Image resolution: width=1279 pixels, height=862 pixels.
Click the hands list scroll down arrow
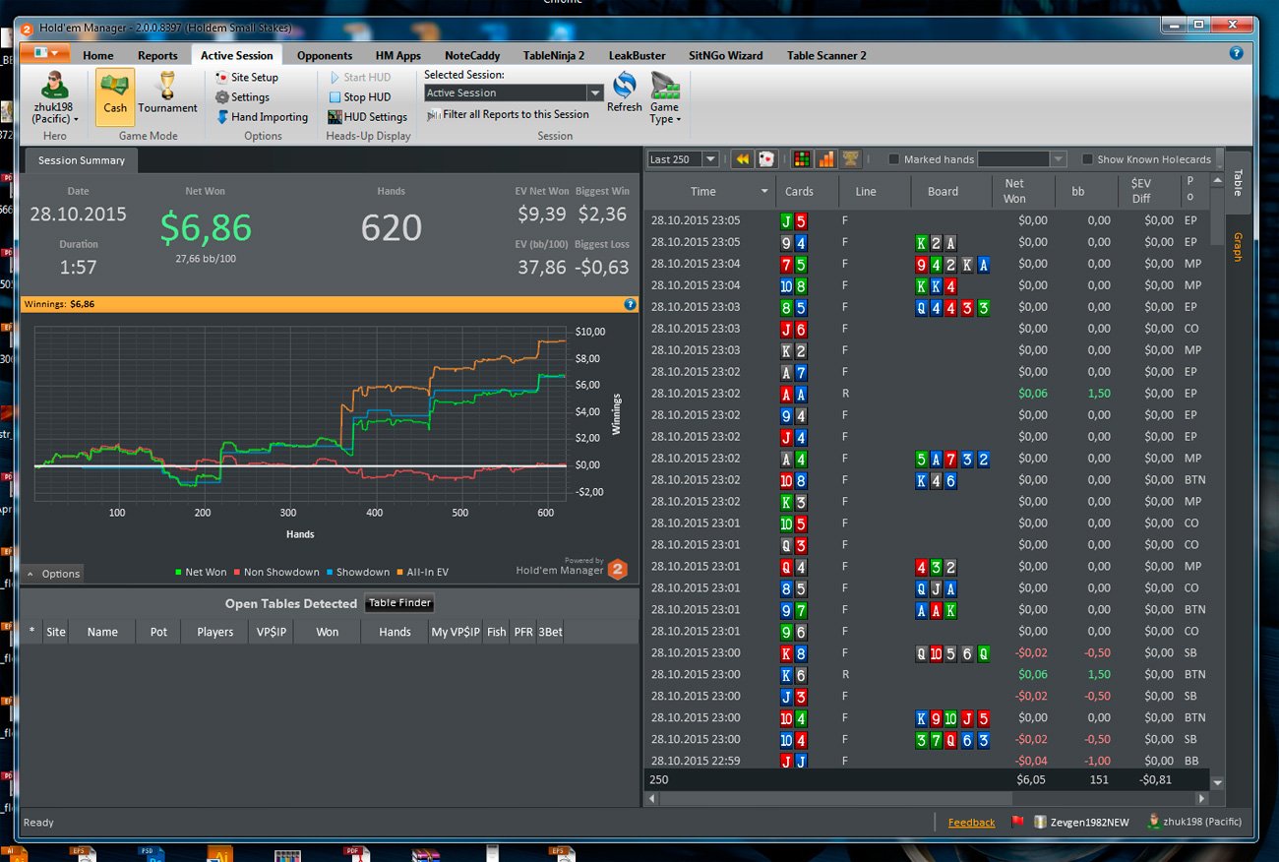(x=1218, y=783)
